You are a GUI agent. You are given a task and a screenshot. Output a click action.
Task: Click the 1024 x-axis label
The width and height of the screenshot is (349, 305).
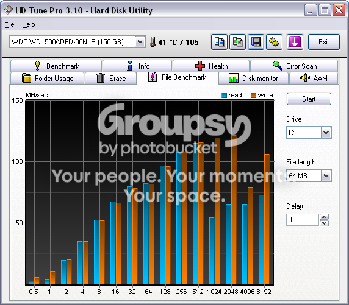point(214,292)
